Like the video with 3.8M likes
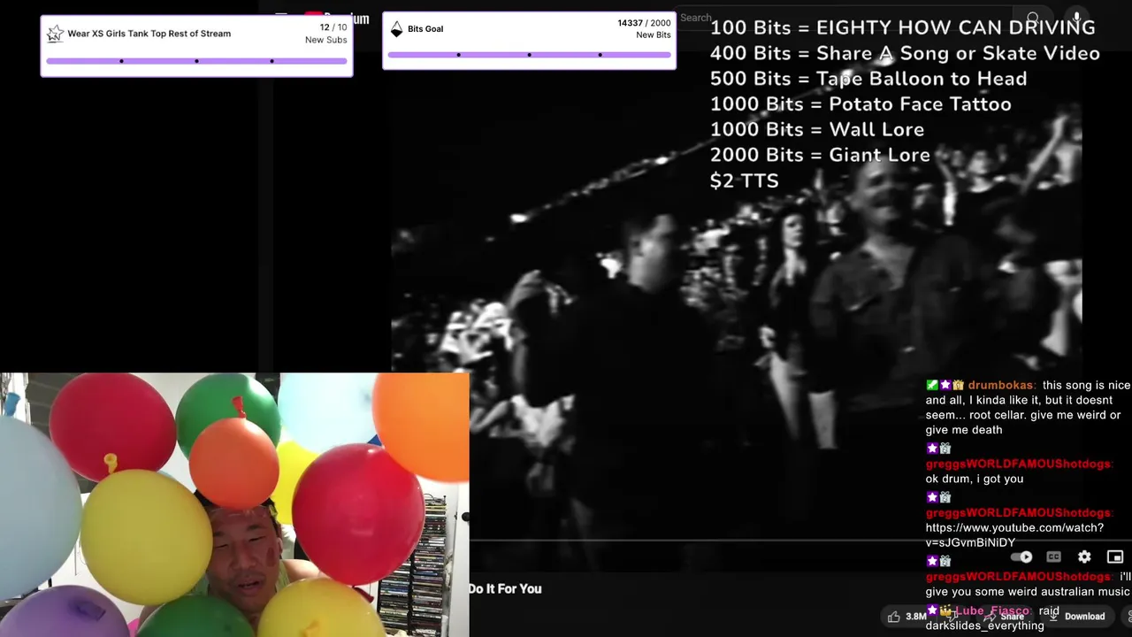Viewport: 1132px width, 637px height. pos(906,617)
